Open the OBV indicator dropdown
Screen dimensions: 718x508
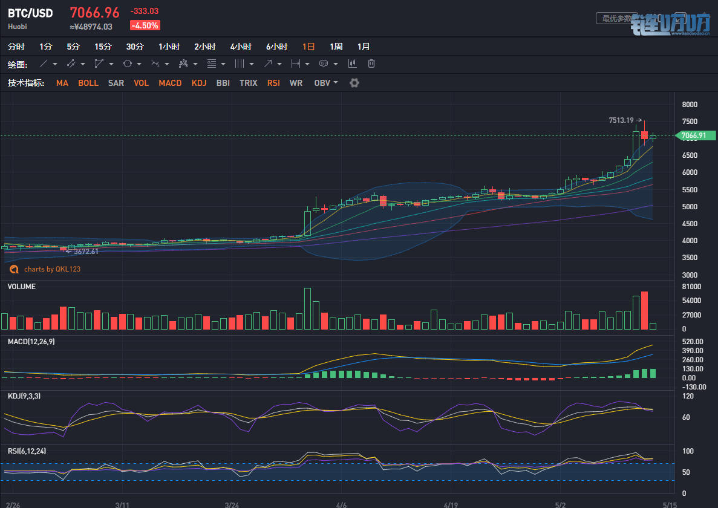326,83
